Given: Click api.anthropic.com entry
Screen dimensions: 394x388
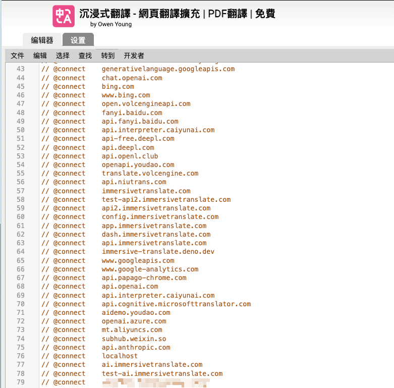Looking at the screenshot, I should 136,347.
